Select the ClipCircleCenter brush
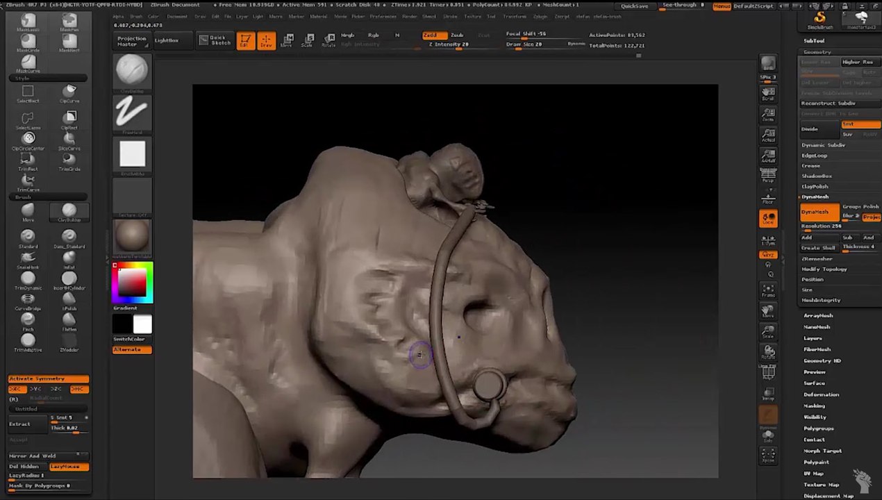The height and width of the screenshot is (500, 882). click(28, 141)
